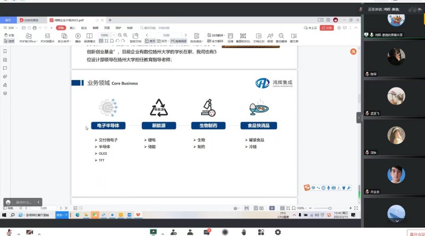425x236 pixels.
Task: Toggle 单页 single page view
Action: pos(150,41)
